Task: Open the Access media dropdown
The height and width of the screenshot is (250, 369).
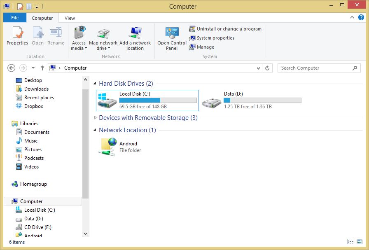Action: [79, 39]
